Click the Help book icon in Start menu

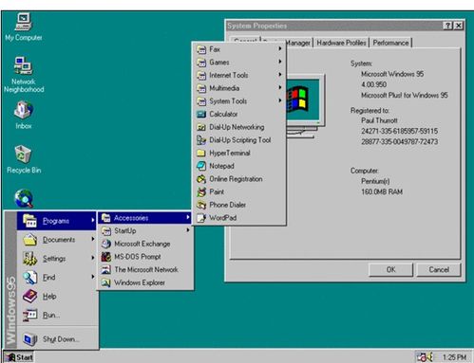pos(30,297)
